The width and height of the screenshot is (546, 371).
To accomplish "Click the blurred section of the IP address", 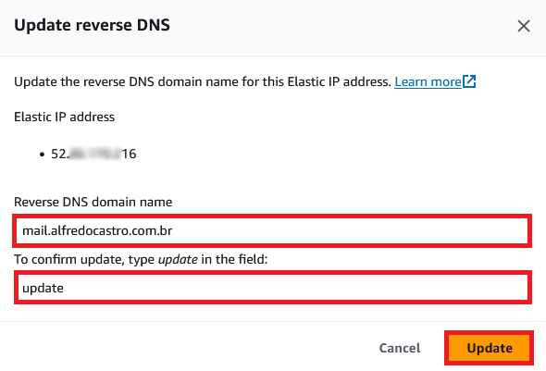I will (94, 154).
